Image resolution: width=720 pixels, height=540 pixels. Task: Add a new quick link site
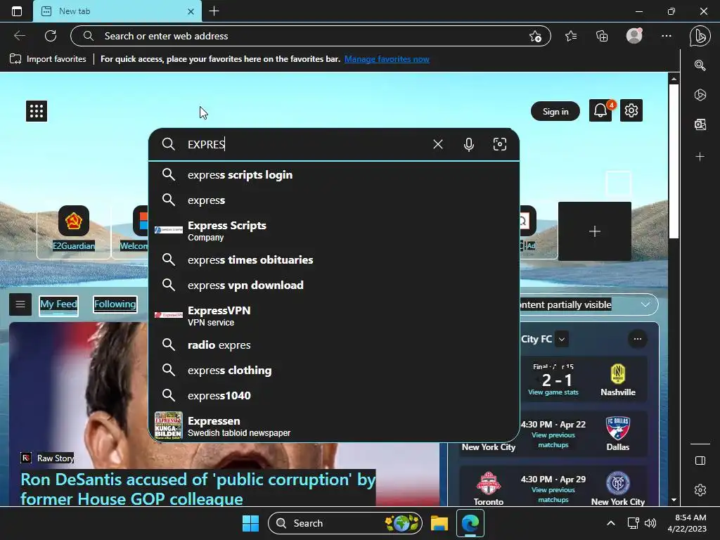(595, 231)
